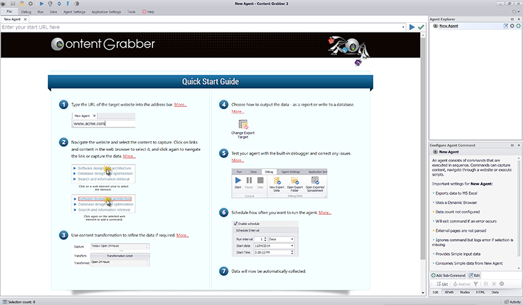Open the Run ribbon tab
Image resolution: width=523 pixels, height=305 pixels.
click(x=41, y=12)
